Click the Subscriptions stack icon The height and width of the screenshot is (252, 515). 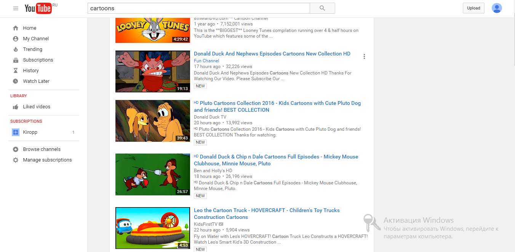pyautogui.click(x=16, y=60)
